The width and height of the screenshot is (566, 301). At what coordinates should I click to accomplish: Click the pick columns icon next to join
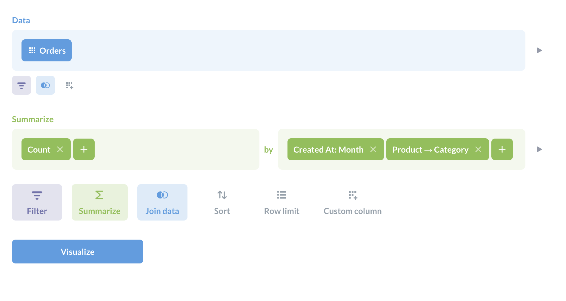tap(69, 86)
